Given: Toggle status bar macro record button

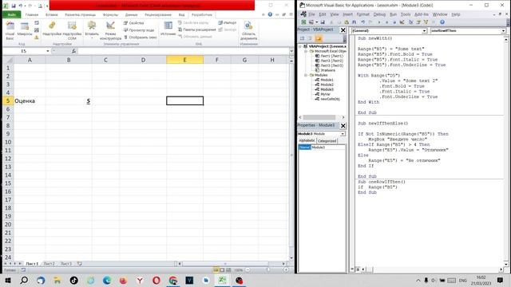Looking at the screenshot, I should pyautogui.click(x=23, y=270).
